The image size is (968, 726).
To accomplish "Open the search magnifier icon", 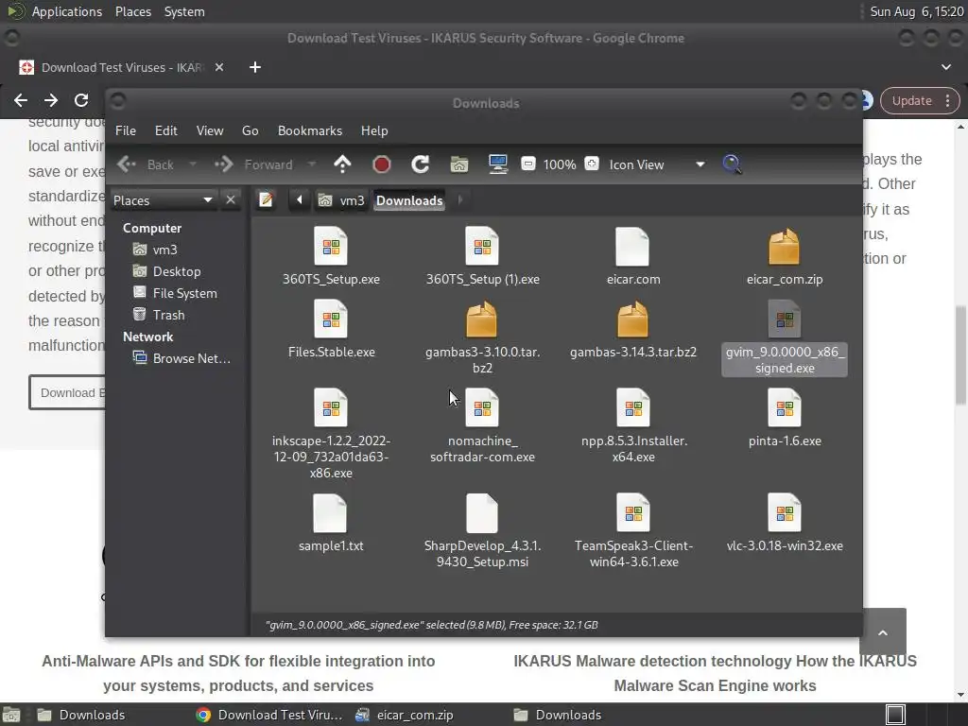I will point(732,164).
